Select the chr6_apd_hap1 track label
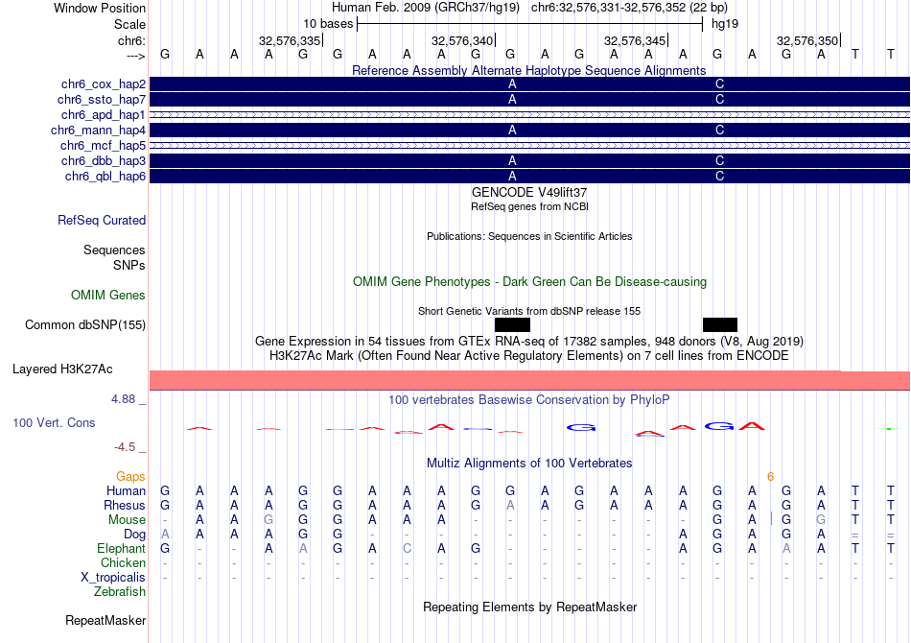The width and height of the screenshot is (911, 643). [x=104, y=114]
